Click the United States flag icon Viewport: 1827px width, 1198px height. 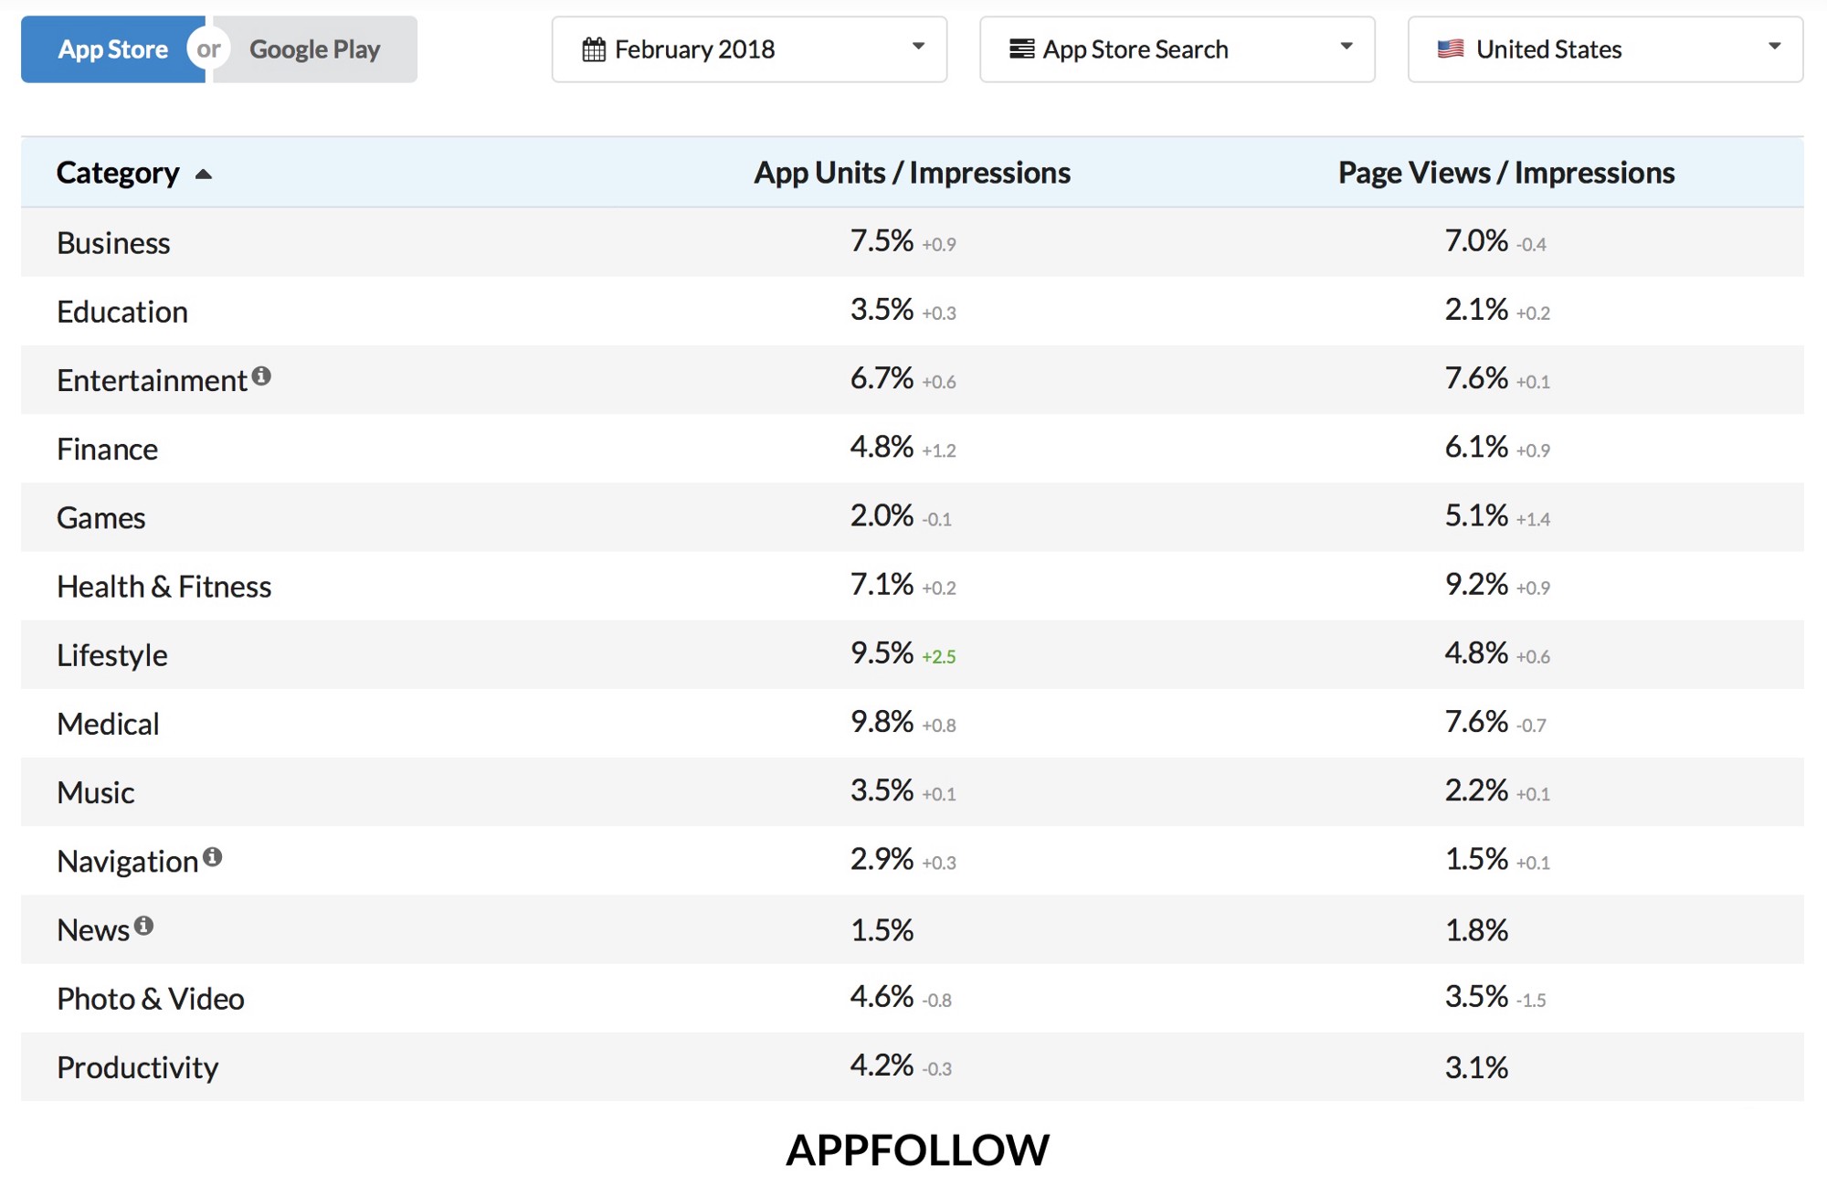(1451, 48)
